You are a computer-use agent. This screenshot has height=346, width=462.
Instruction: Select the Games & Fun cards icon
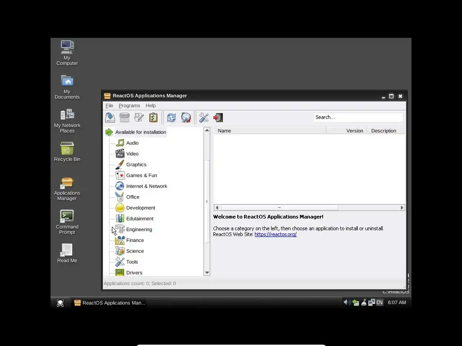click(x=120, y=175)
